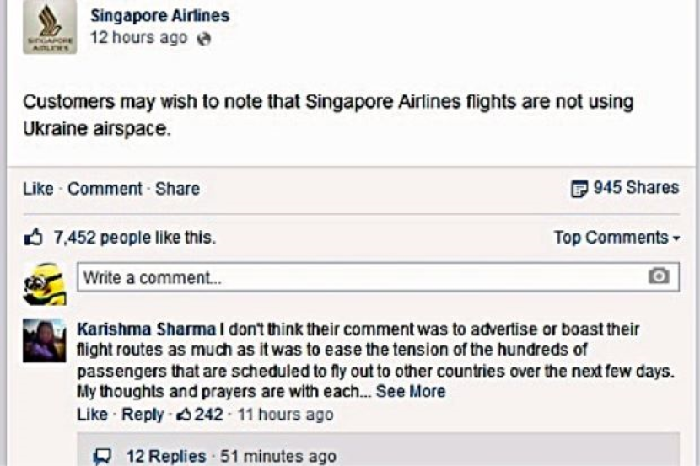Open the Top Comments sort dropdown
Screen dimensions: 700x466
coord(617,238)
